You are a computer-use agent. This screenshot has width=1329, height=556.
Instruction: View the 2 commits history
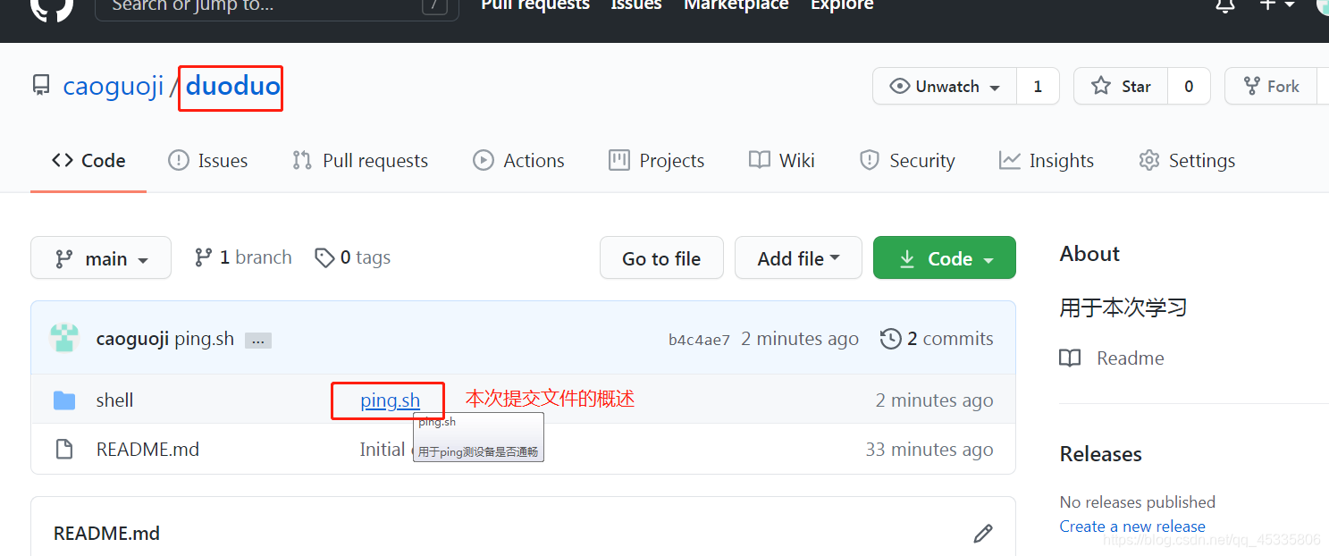[x=937, y=339]
